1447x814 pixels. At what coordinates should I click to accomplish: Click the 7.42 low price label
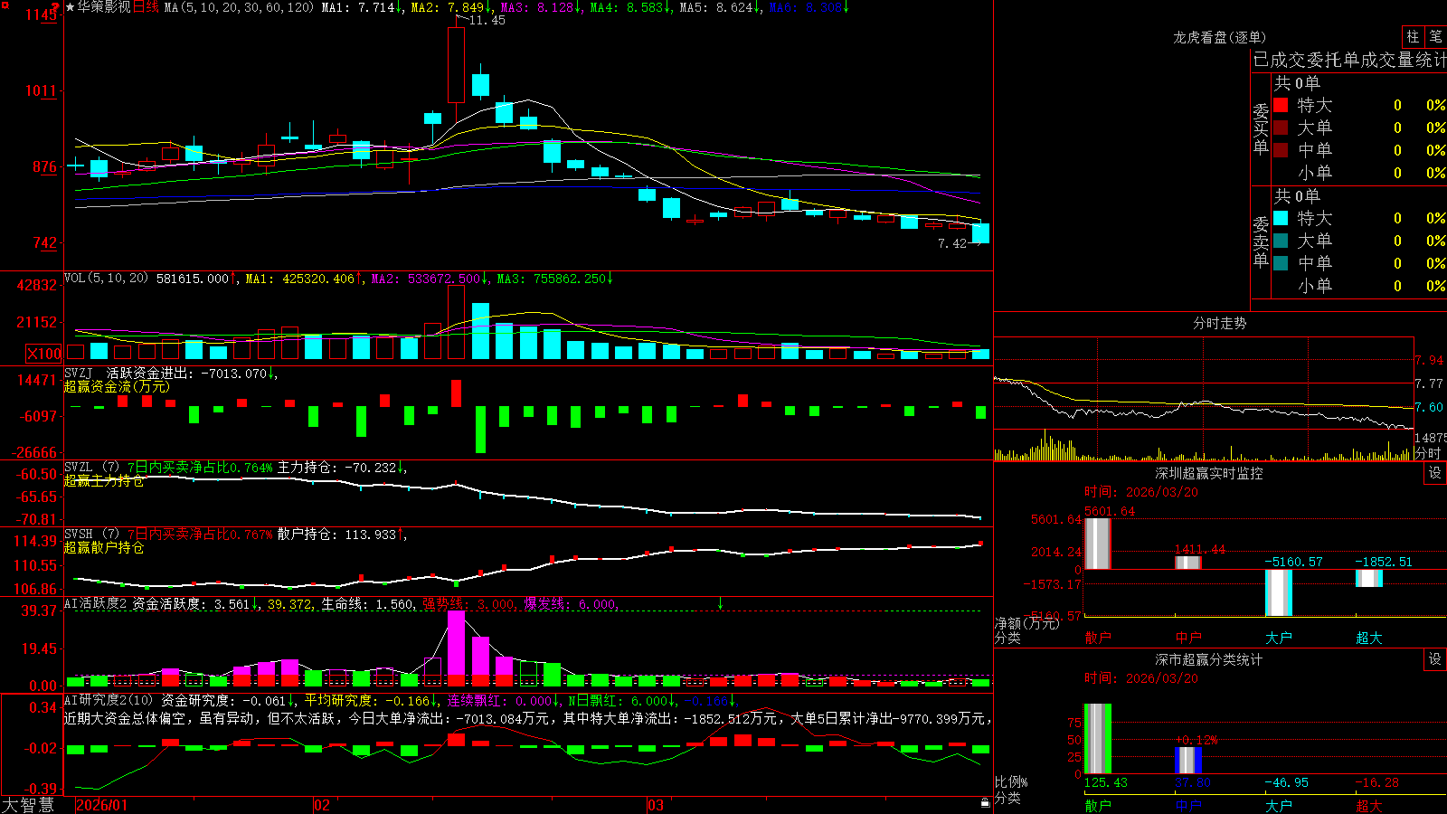click(952, 243)
